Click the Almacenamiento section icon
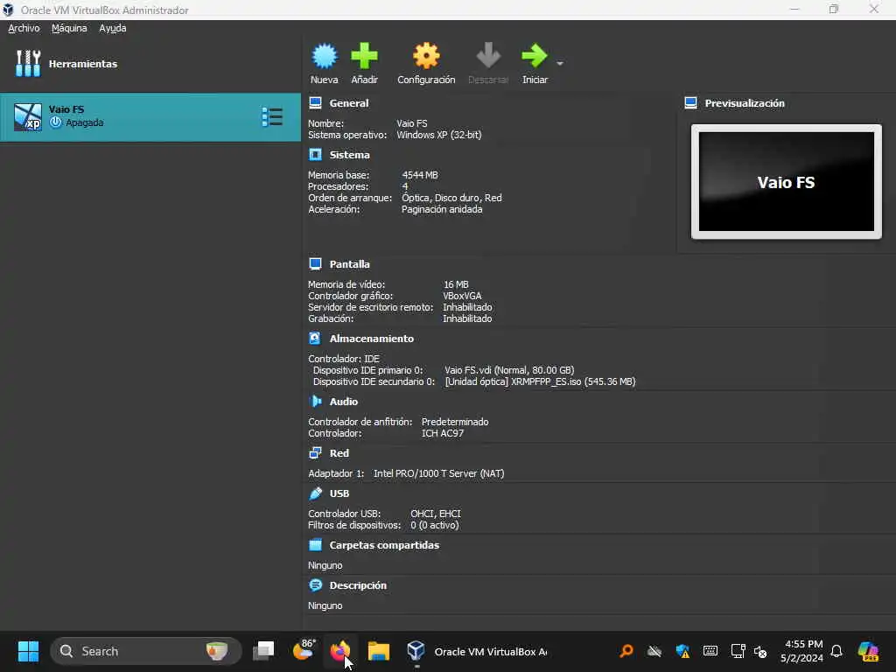Viewport: 896px width, 672px height. tap(315, 339)
